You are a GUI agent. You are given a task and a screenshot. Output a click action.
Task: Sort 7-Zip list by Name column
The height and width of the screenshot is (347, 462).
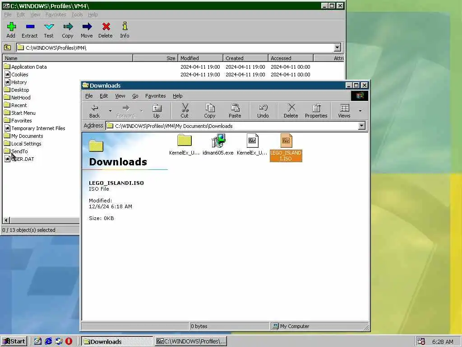click(x=68, y=58)
